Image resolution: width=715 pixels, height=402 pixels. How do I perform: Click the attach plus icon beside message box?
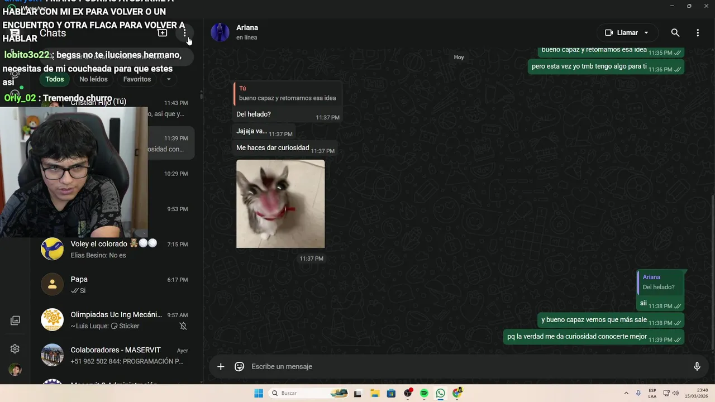coord(221,367)
